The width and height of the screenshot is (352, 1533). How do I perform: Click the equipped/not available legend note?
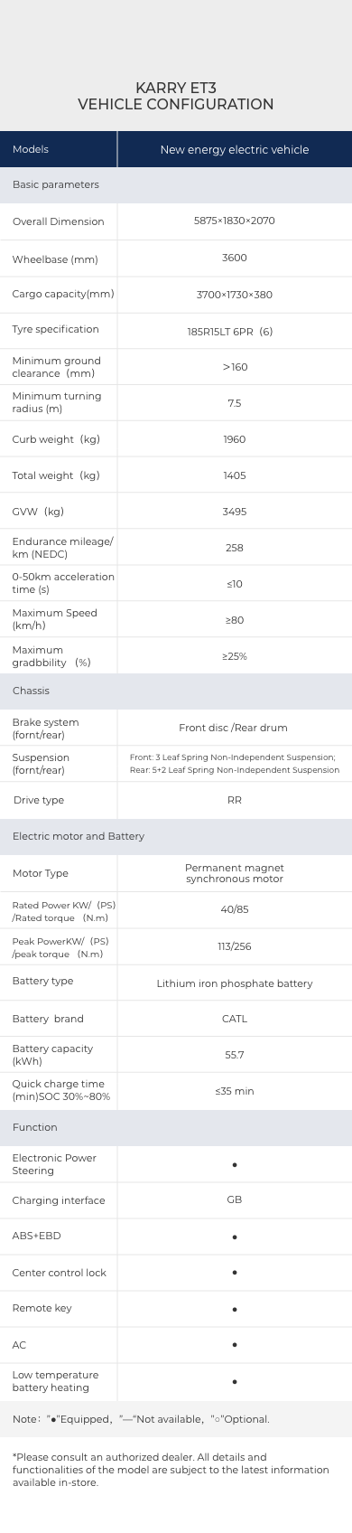pyautogui.click(x=141, y=1419)
